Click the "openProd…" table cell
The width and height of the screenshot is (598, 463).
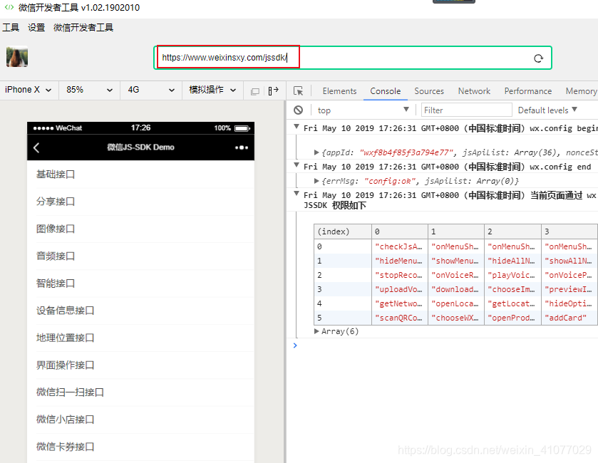coord(512,318)
